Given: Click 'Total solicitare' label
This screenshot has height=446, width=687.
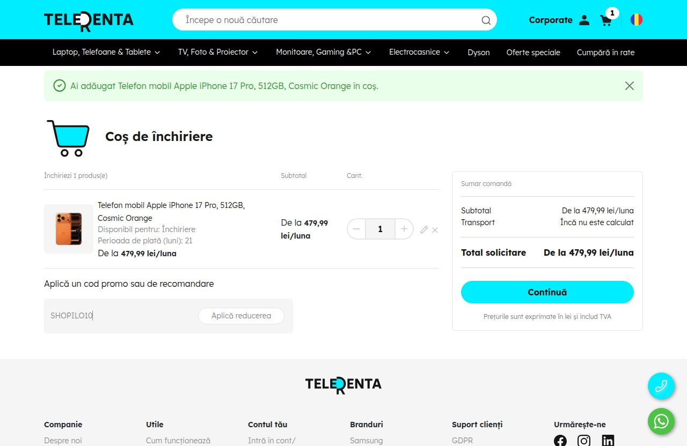Looking at the screenshot, I should 494,252.
